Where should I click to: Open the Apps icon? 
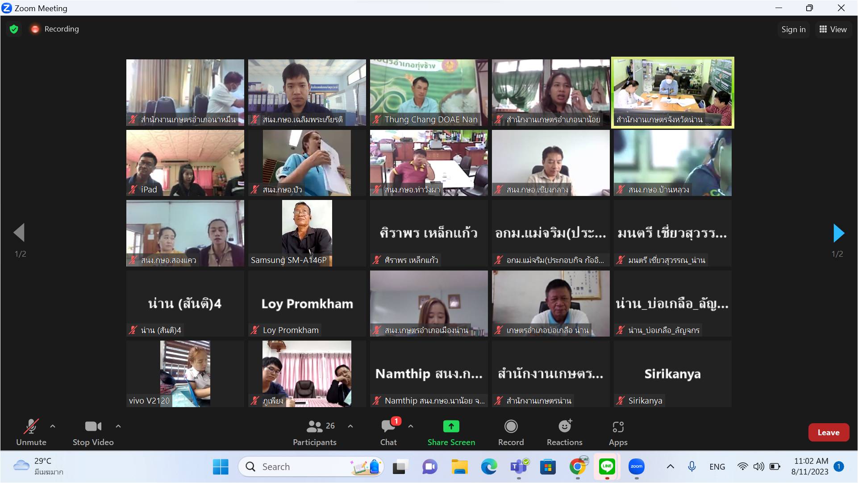pyautogui.click(x=618, y=427)
